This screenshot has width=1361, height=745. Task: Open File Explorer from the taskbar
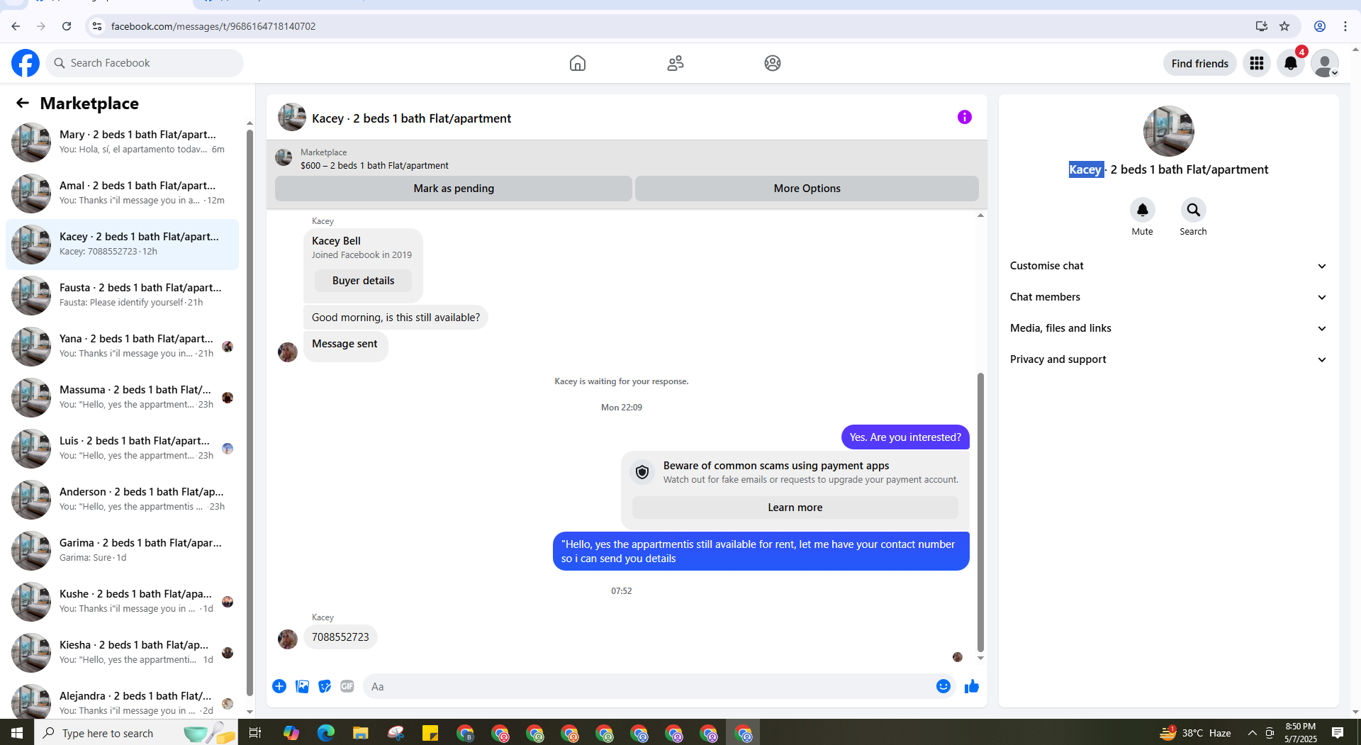tap(361, 733)
